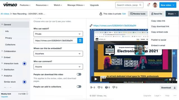Open the footer more options ellipsis
Image resolution: width=179 pixels, height=100 pixels.
[x=175, y=96]
